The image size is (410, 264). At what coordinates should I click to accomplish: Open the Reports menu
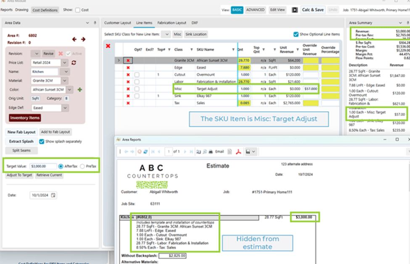tap(7, 10)
